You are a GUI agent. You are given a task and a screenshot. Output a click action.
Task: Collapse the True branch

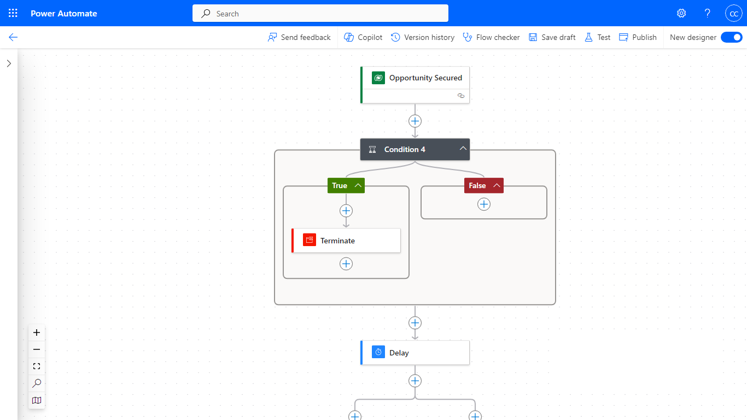tap(358, 185)
